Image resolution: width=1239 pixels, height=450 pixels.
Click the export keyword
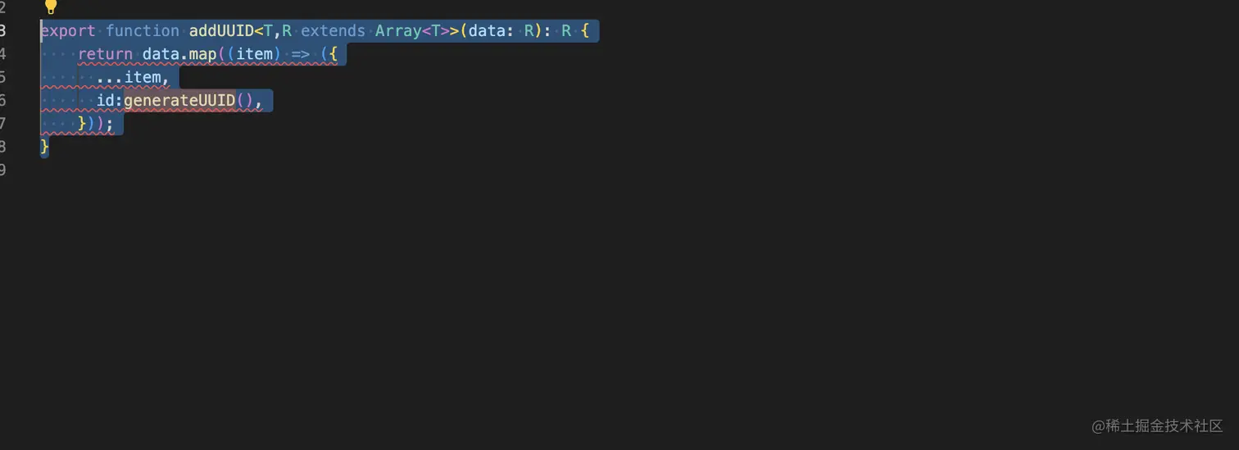[x=69, y=31]
